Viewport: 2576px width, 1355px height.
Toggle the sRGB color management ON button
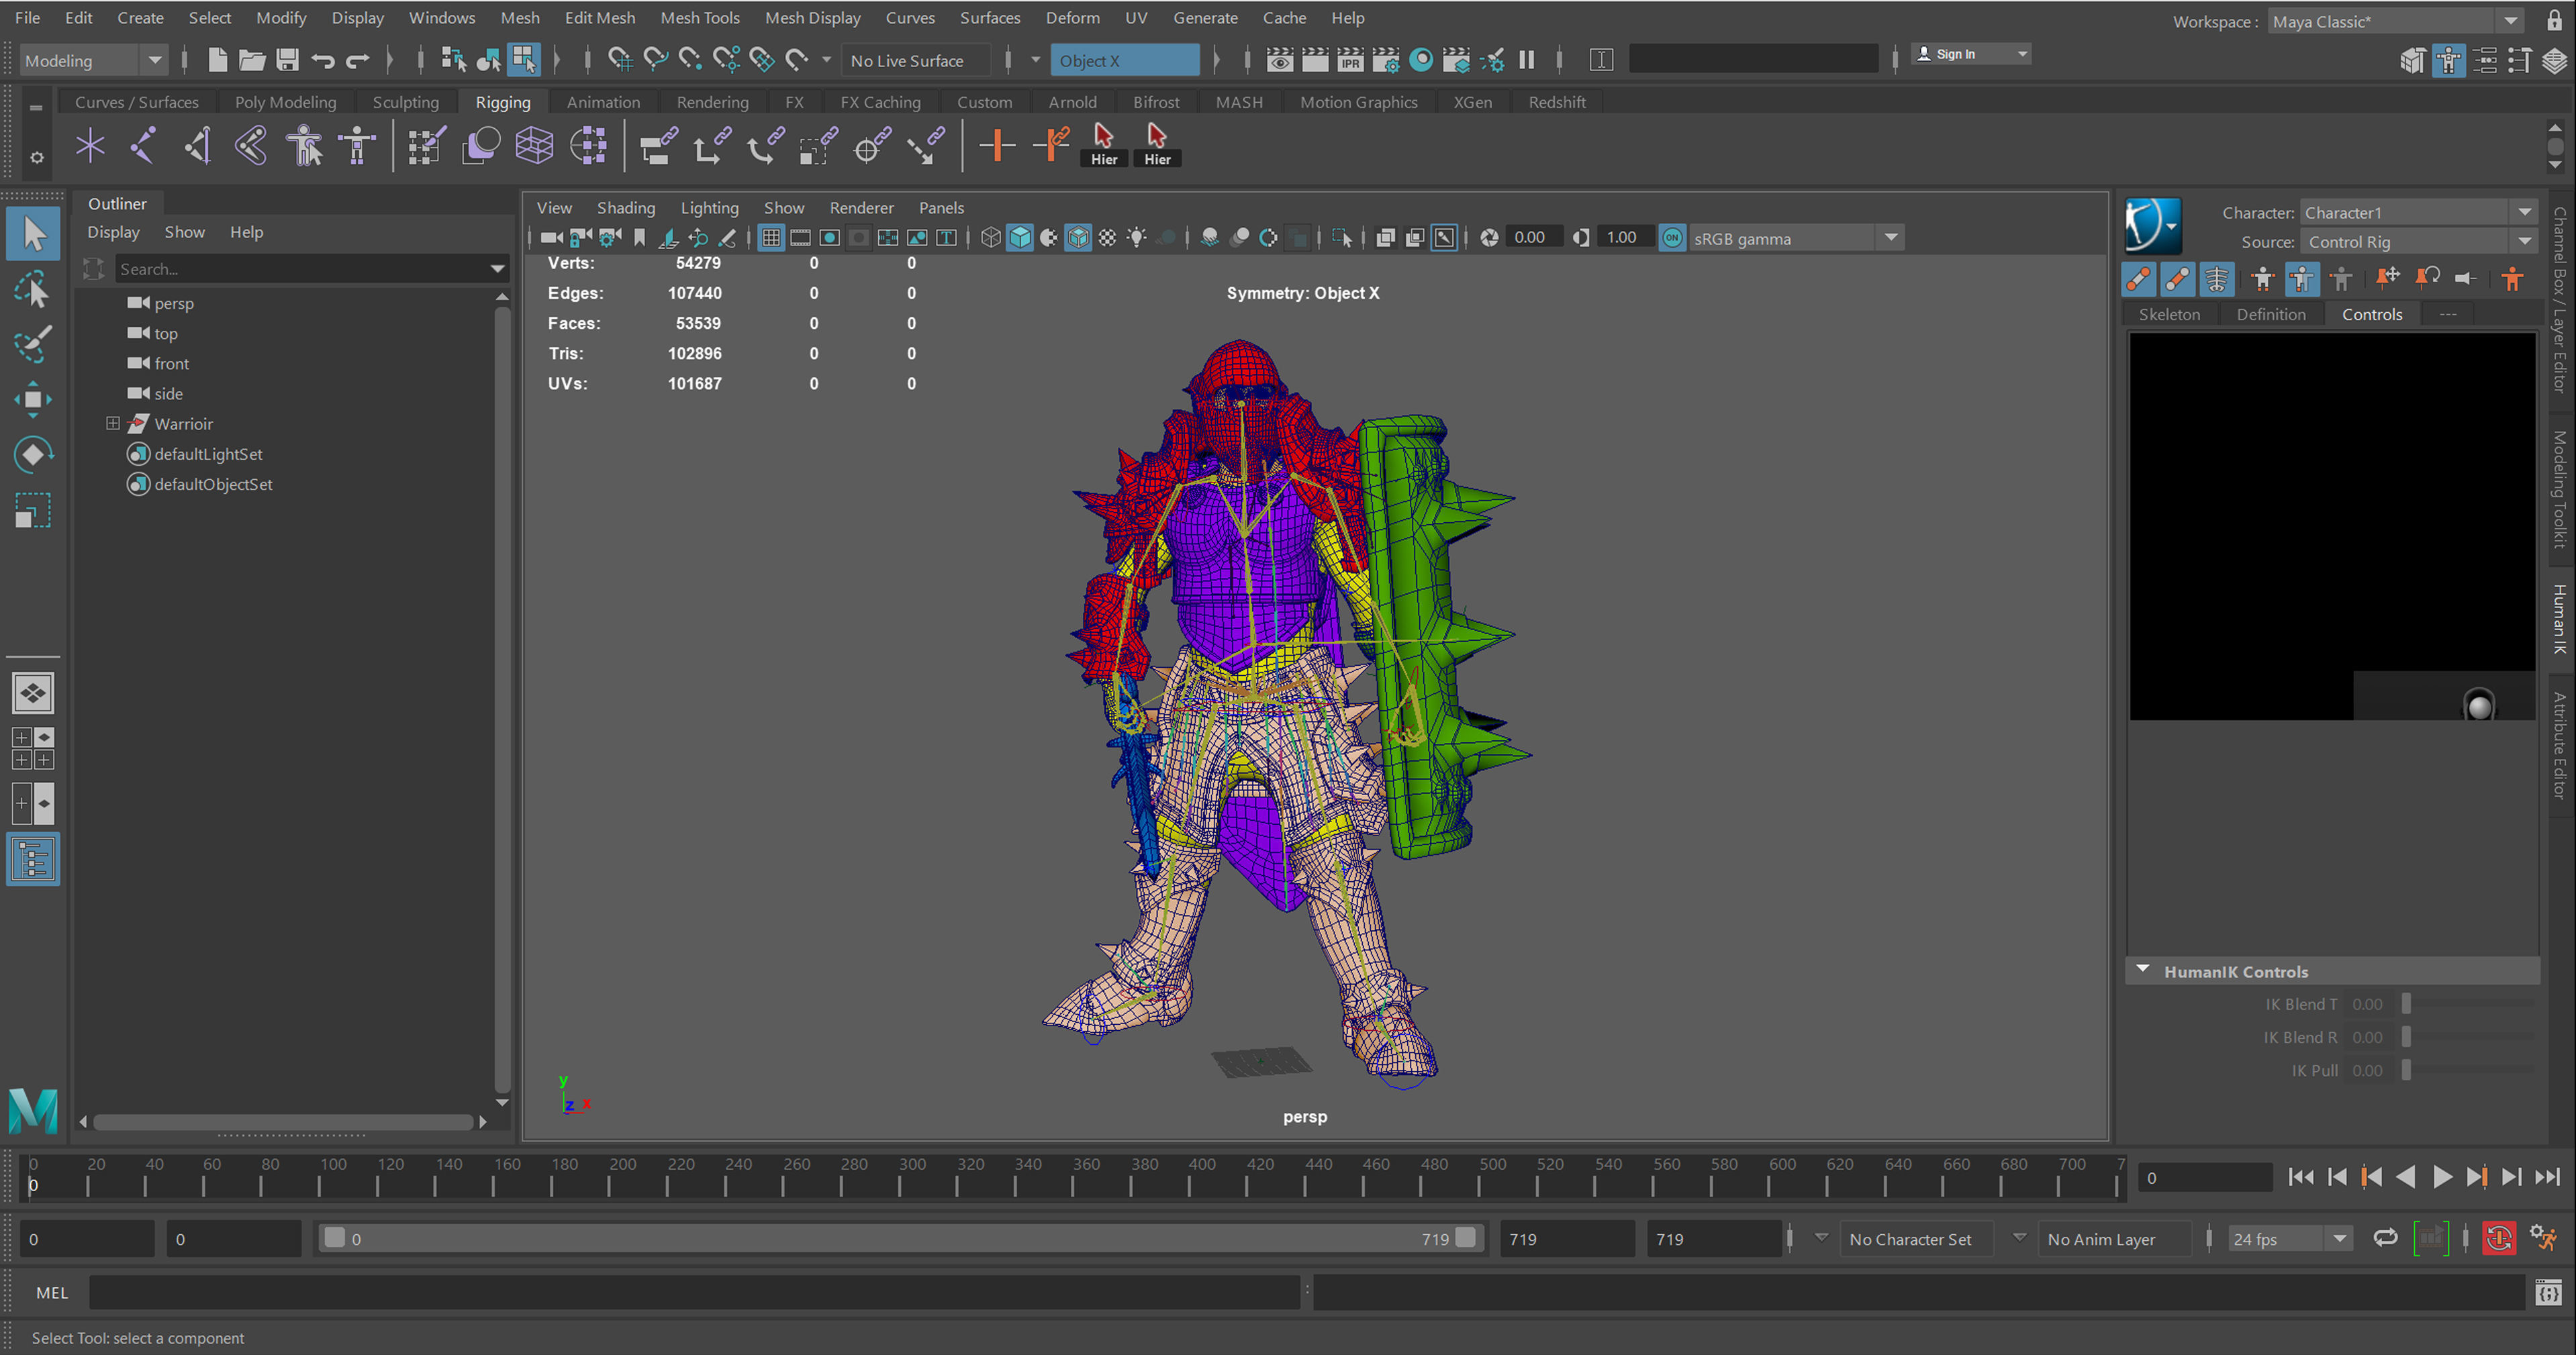point(1672,238)
